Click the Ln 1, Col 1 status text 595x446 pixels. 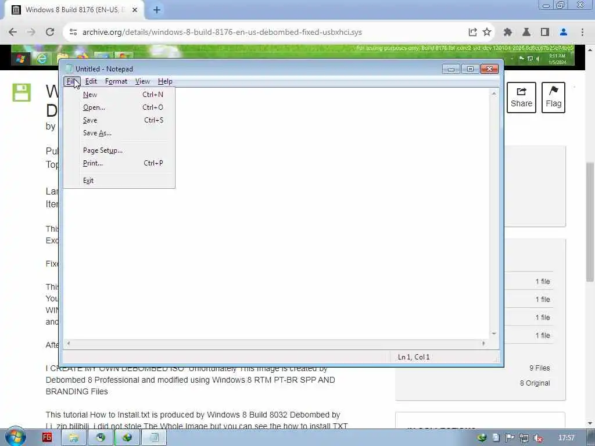(414, 357)
